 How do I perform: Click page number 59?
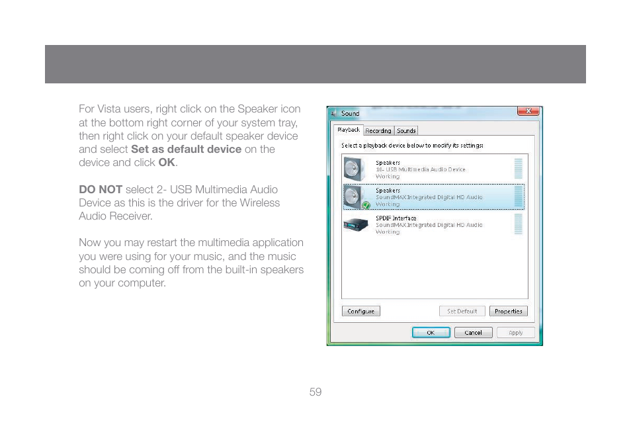(x=315, y=392)
